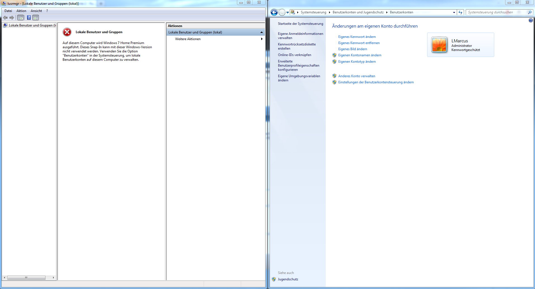Click the LMarcus account name text
This screenshot has width=535, height=289.
(x=460, y=41)
